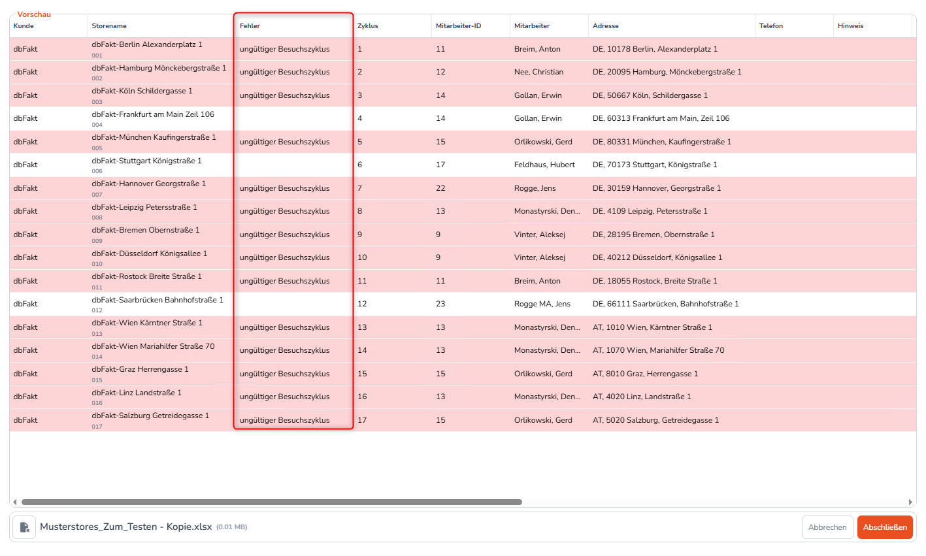Click the horizontal scrollbar left arrow
The height and width of the screenshot is (556, 926).
[14, 502]
